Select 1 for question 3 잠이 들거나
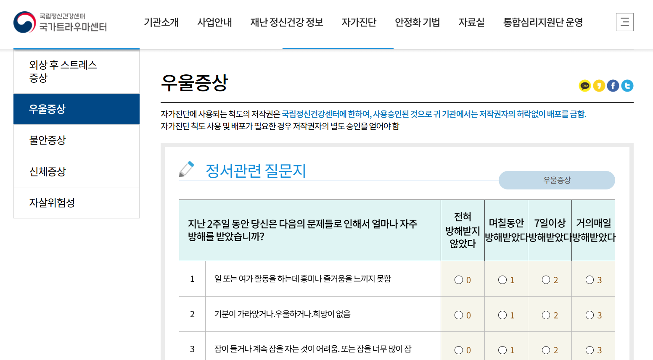The image size is (653, 360). (502, 350)
